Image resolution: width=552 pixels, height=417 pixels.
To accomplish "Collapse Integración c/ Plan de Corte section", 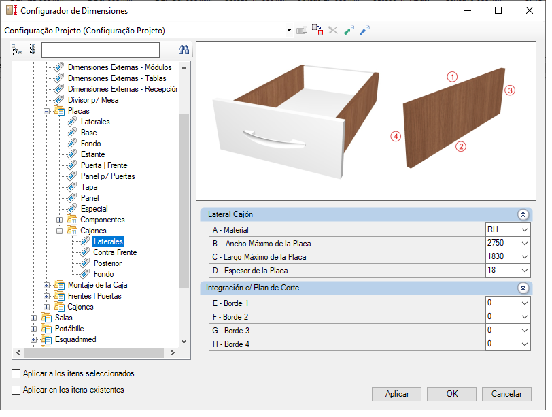I will click(523, 288).
